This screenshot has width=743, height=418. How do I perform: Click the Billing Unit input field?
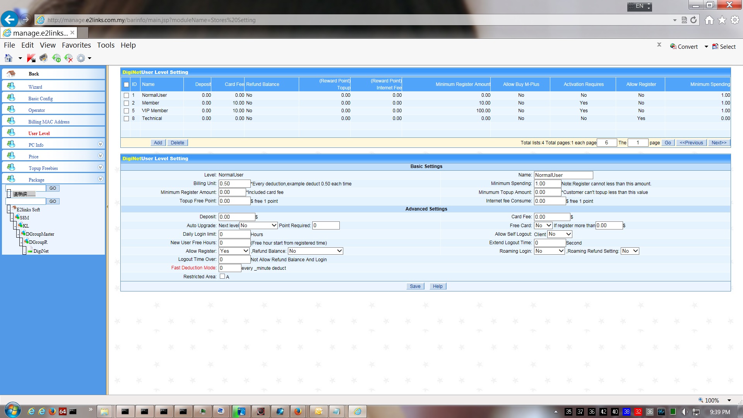234,183
